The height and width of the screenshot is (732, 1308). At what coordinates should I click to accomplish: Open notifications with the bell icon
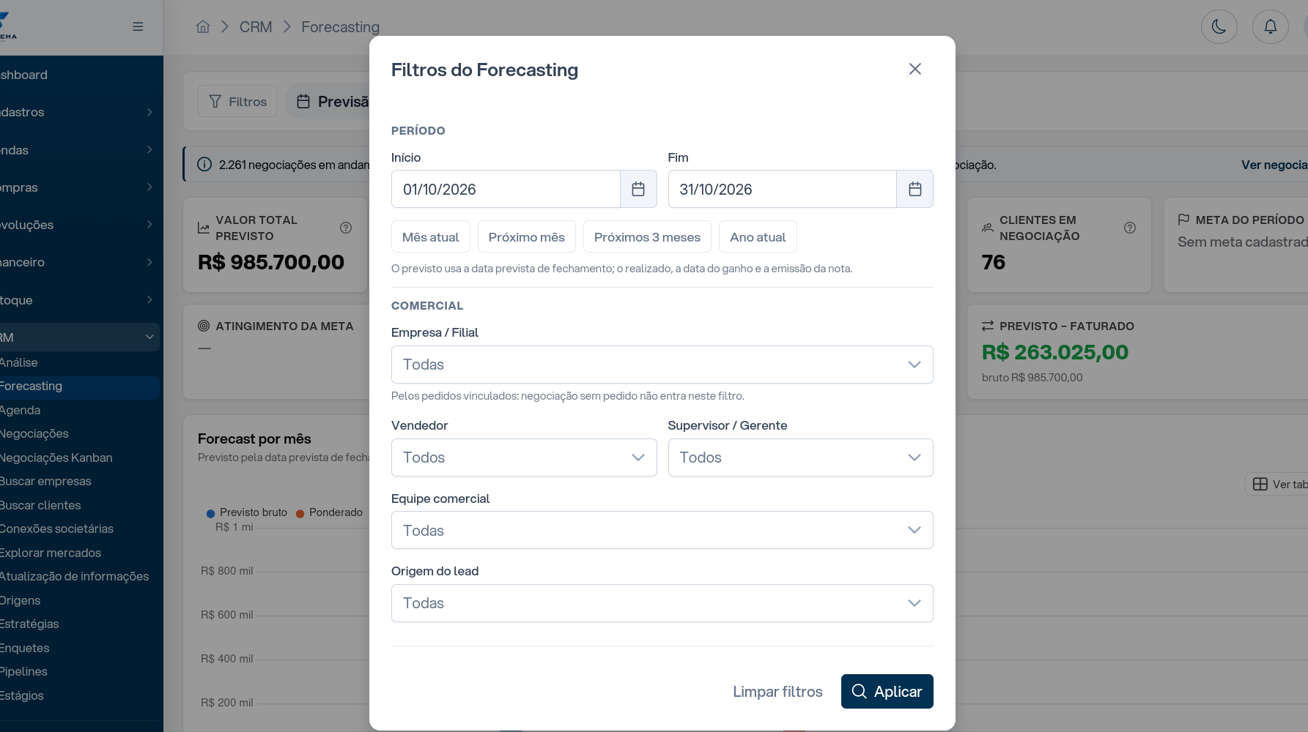(x=1270, y=26)
